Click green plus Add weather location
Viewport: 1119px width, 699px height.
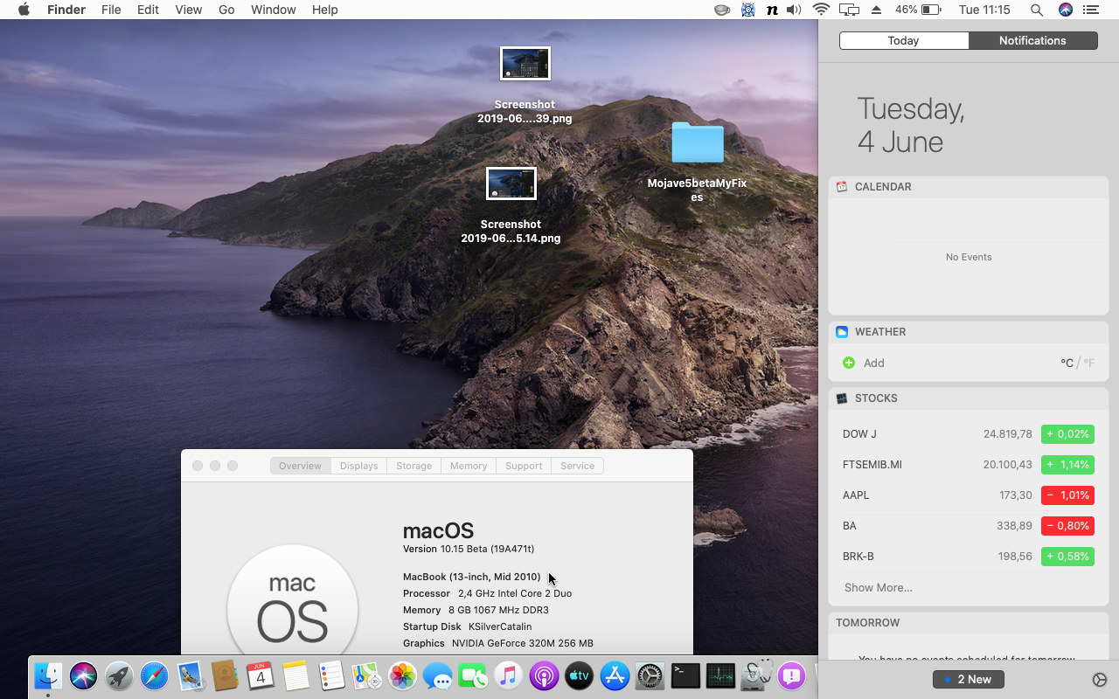click(849, 363)
